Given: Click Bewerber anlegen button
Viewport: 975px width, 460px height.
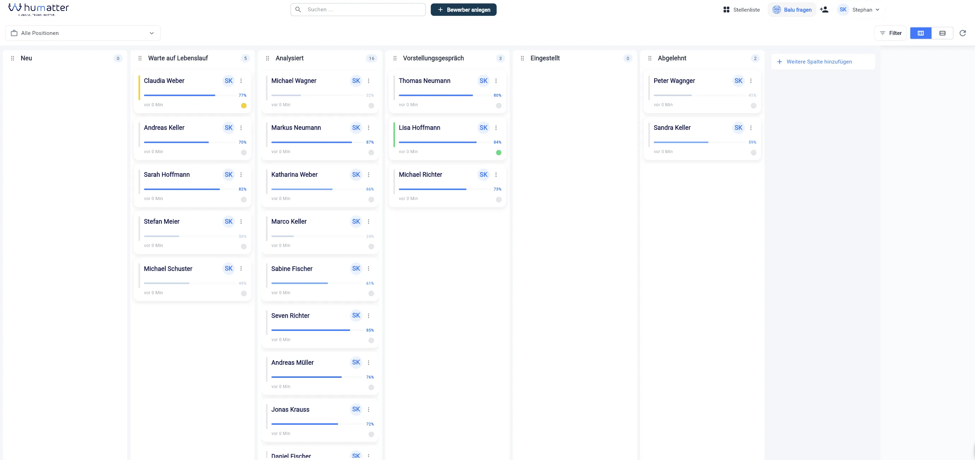Looking at the screenshot, I should (463, 10).
